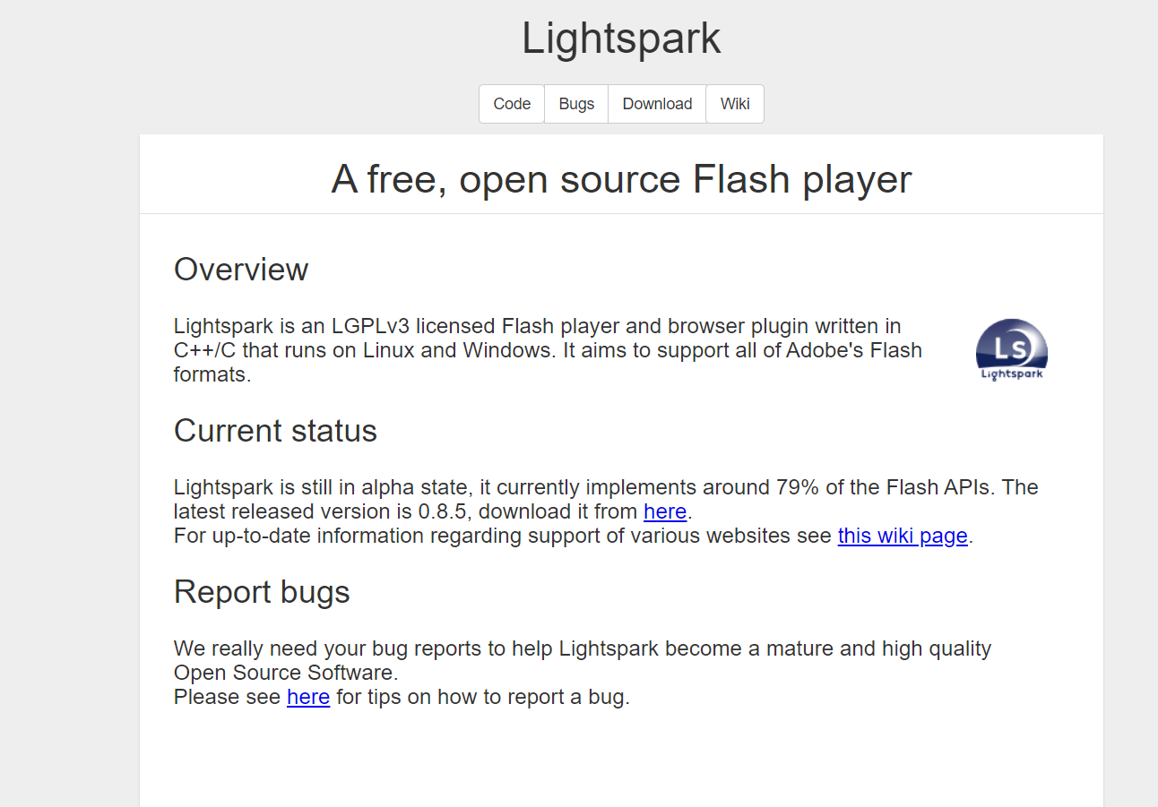Click the Lightspark LS logo image
Viewport: 1158px width, 807px height.
[1012, 350]
